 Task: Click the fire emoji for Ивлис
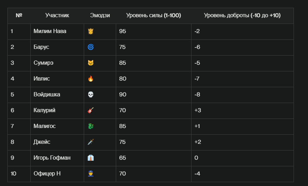coord(90,79)
